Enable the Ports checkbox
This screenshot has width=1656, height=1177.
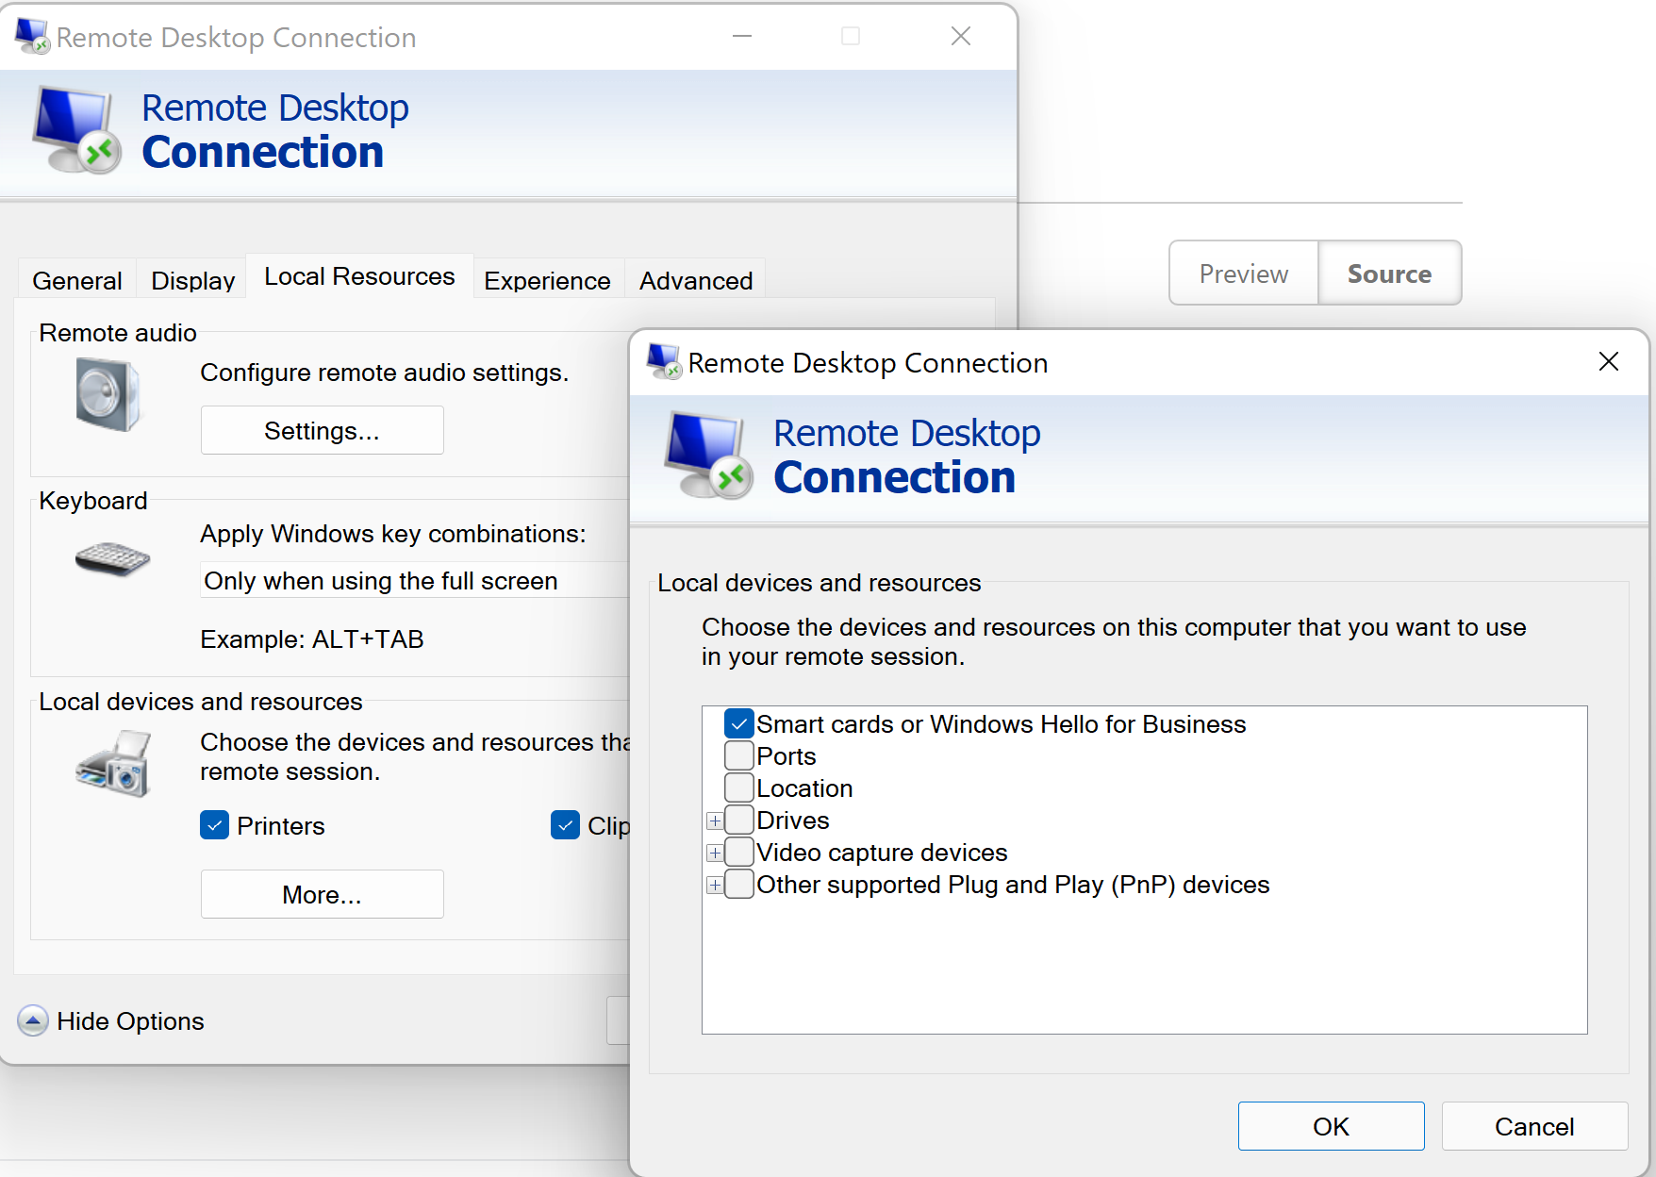point(739,755)
